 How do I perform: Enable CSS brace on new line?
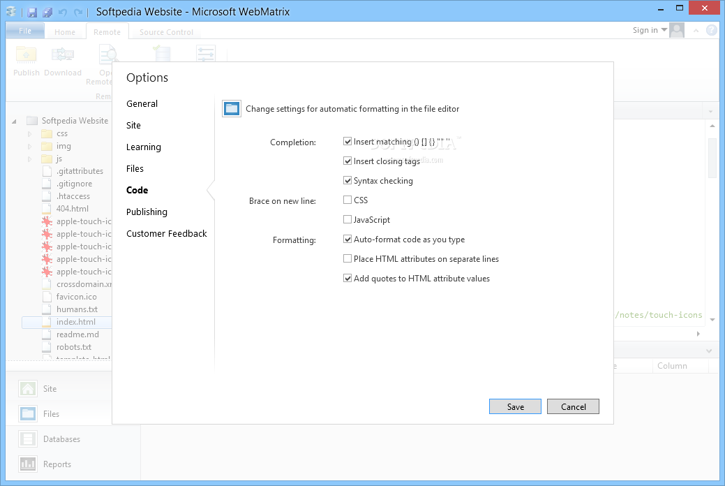click(x=347, y=200)
